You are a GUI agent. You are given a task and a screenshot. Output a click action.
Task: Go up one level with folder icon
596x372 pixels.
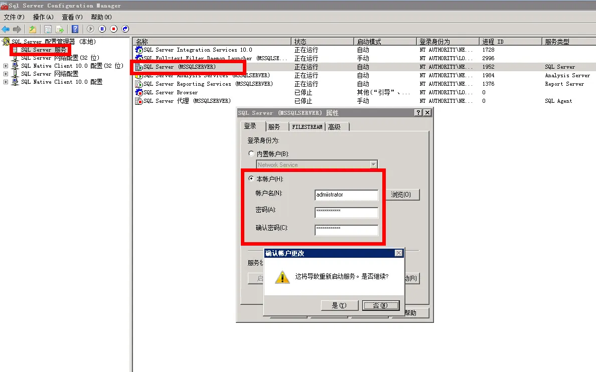pyautogui.click(x=33, y=29)
